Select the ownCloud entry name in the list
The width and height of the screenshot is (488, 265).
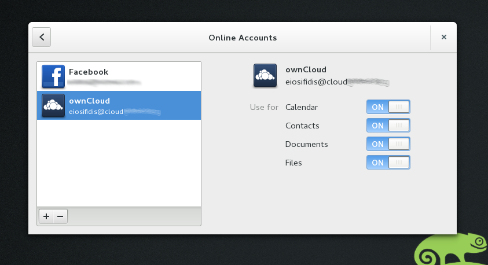[89, 101]
